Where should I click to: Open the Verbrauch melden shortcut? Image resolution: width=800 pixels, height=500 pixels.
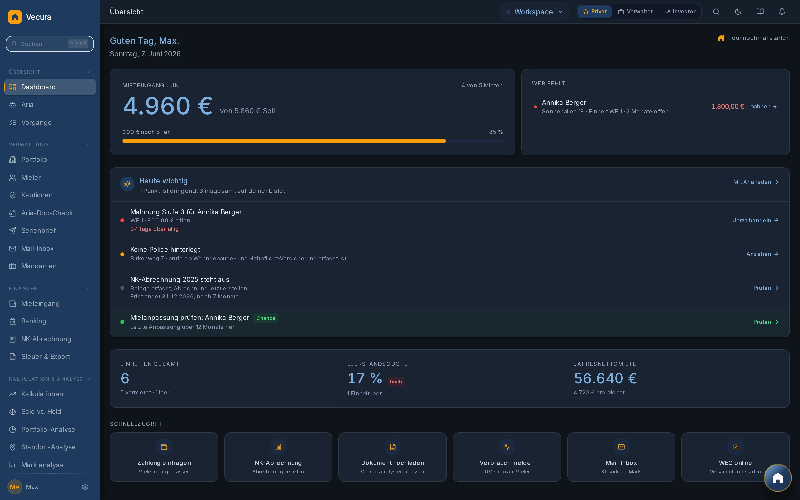pos(507,457)
